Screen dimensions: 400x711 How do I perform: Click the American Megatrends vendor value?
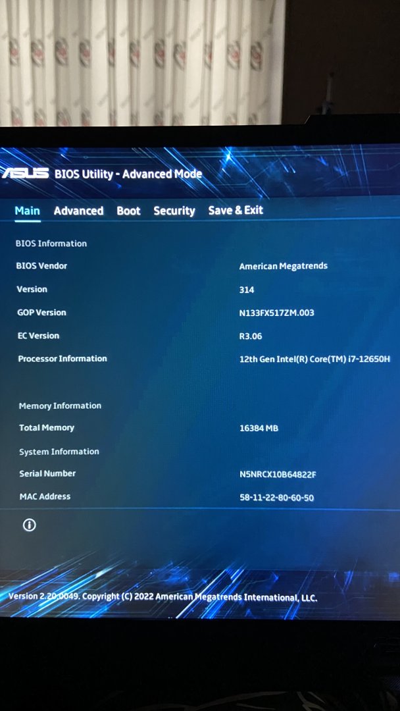click(x=283, y=266)
